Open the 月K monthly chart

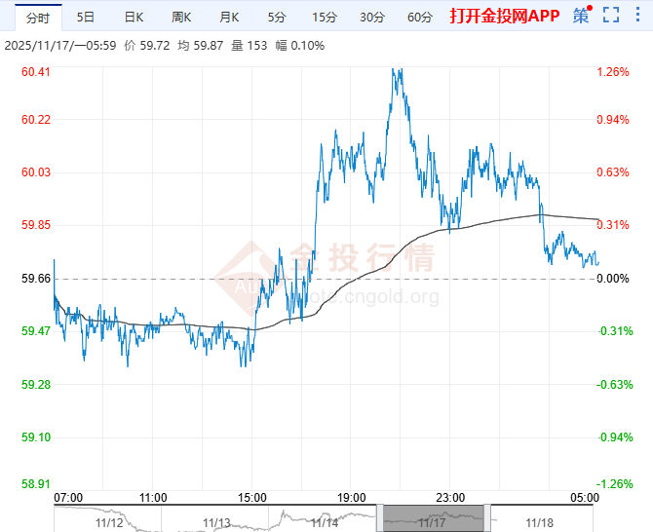coord(229,18)
